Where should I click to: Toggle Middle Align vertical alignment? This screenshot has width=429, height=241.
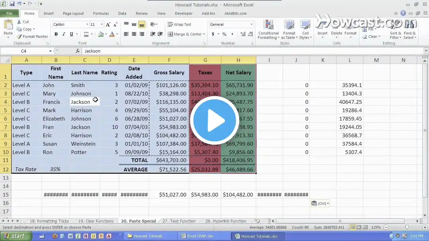pos(134,24)
